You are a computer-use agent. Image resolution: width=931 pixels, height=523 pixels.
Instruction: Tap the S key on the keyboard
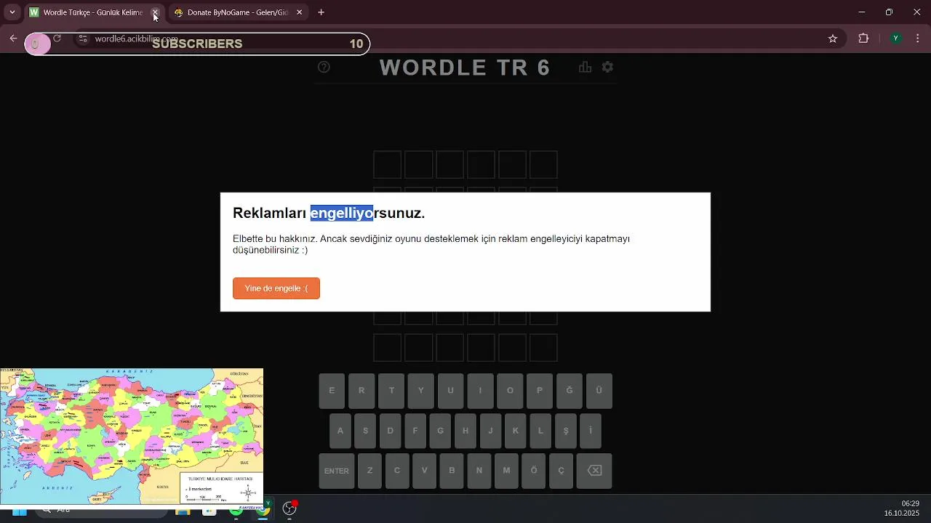pos(365,431)
